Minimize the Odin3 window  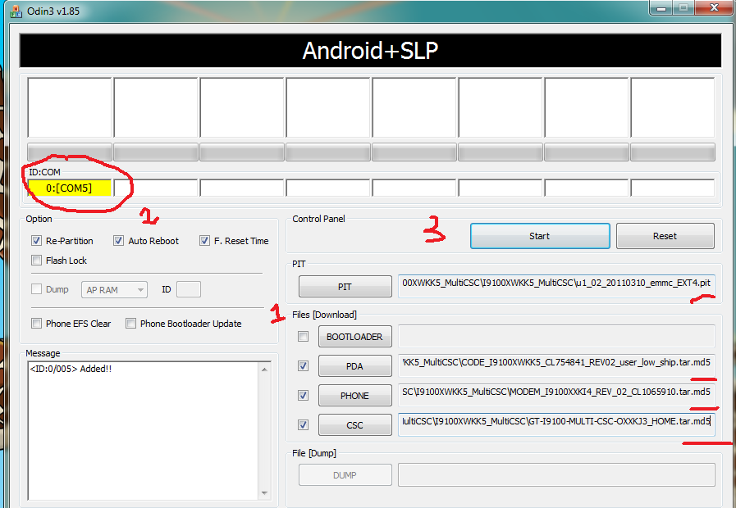pyautogui.click(x=661, y=8)
